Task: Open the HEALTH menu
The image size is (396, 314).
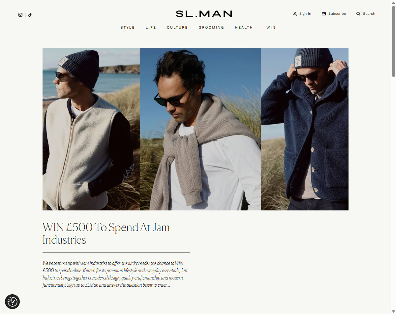Action: pyautogui.click(x=244, y=28)
